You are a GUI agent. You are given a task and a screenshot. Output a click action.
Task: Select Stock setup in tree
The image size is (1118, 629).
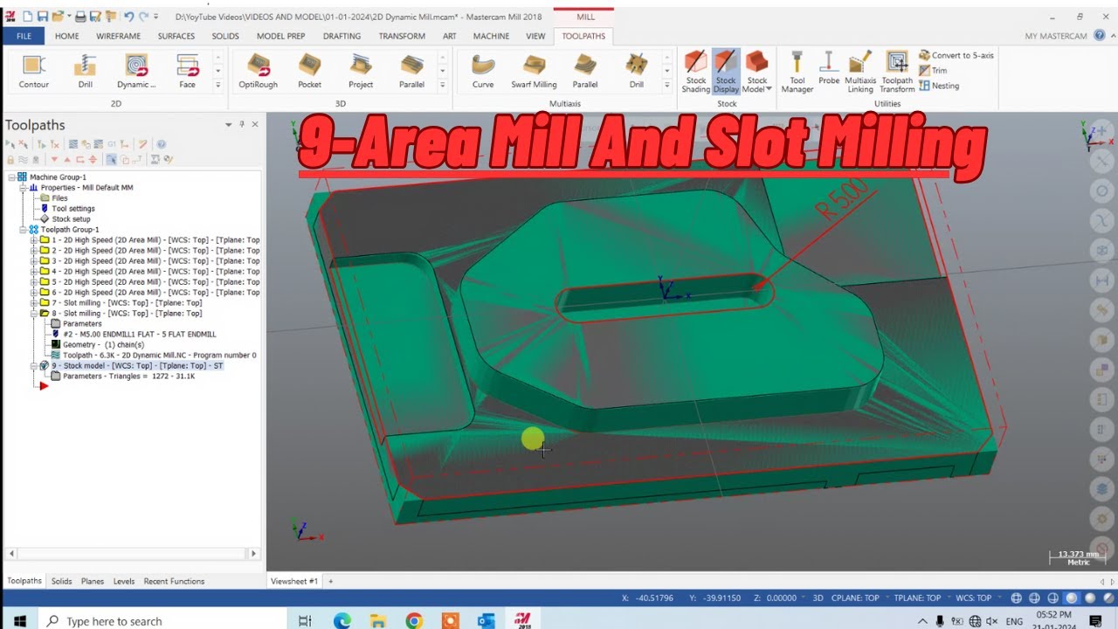[71, 219]
